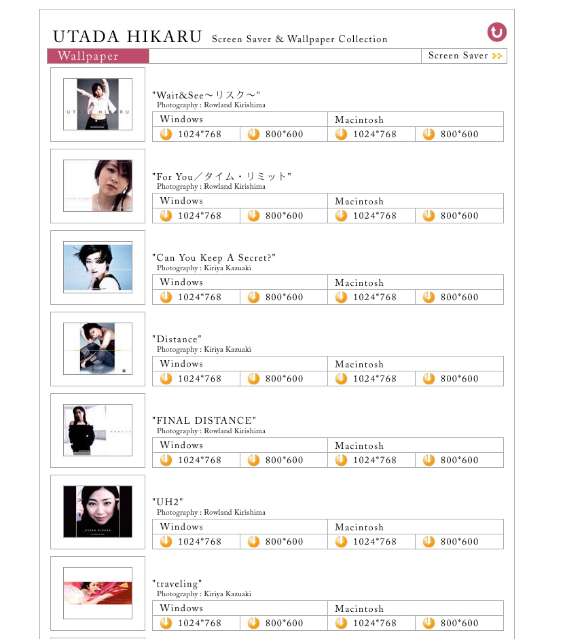
Task: Download FINAL DISTANCE Windows 1024*768 link
Action: 199,460
